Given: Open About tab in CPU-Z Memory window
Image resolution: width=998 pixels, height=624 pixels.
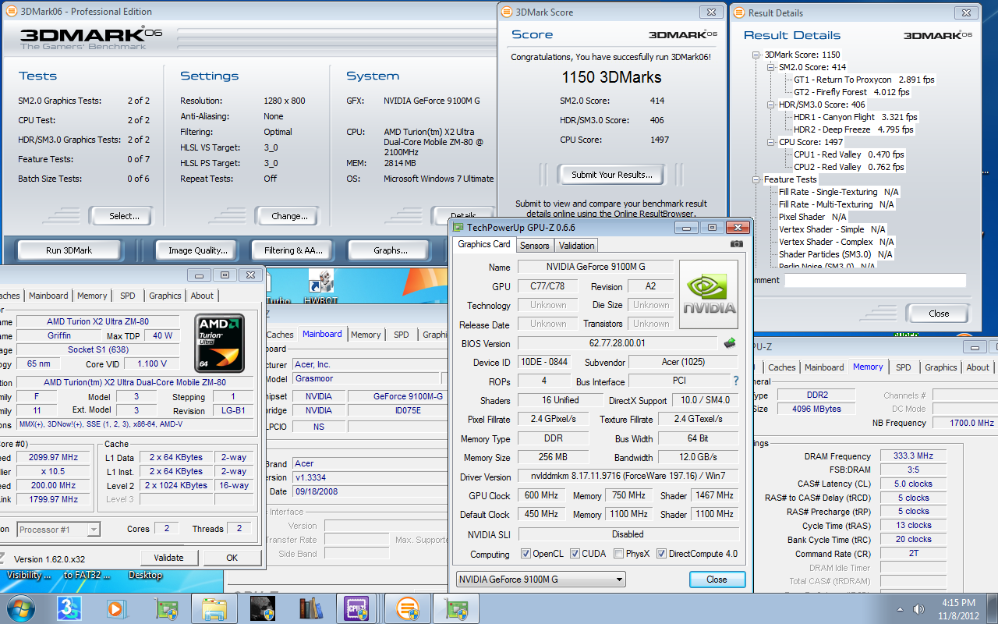Looking at the screenshot, I should click(978, 367).
